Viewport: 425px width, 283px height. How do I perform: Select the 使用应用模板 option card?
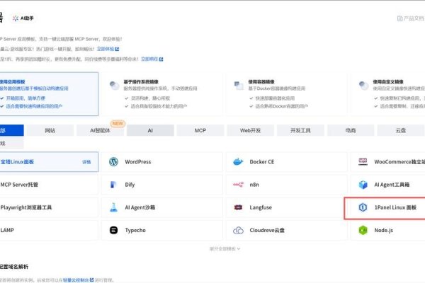(x=49, y=94)
